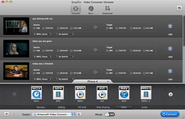The width and height of the screenshot is (185, 119).
Task: Click the search output folder magnifier icon
Action: tap(79, 114)
